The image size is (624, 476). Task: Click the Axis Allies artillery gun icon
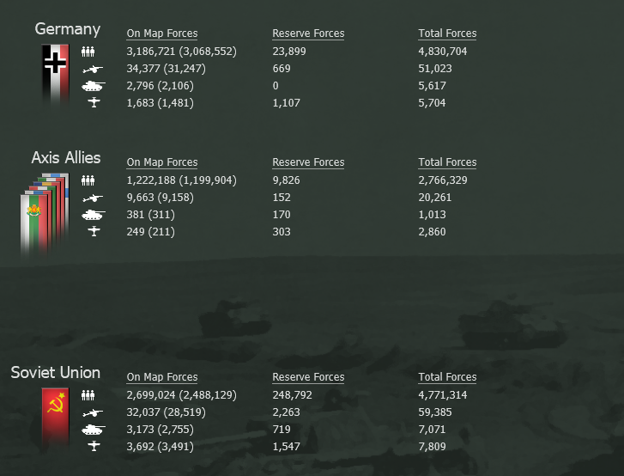coord(93,198)
